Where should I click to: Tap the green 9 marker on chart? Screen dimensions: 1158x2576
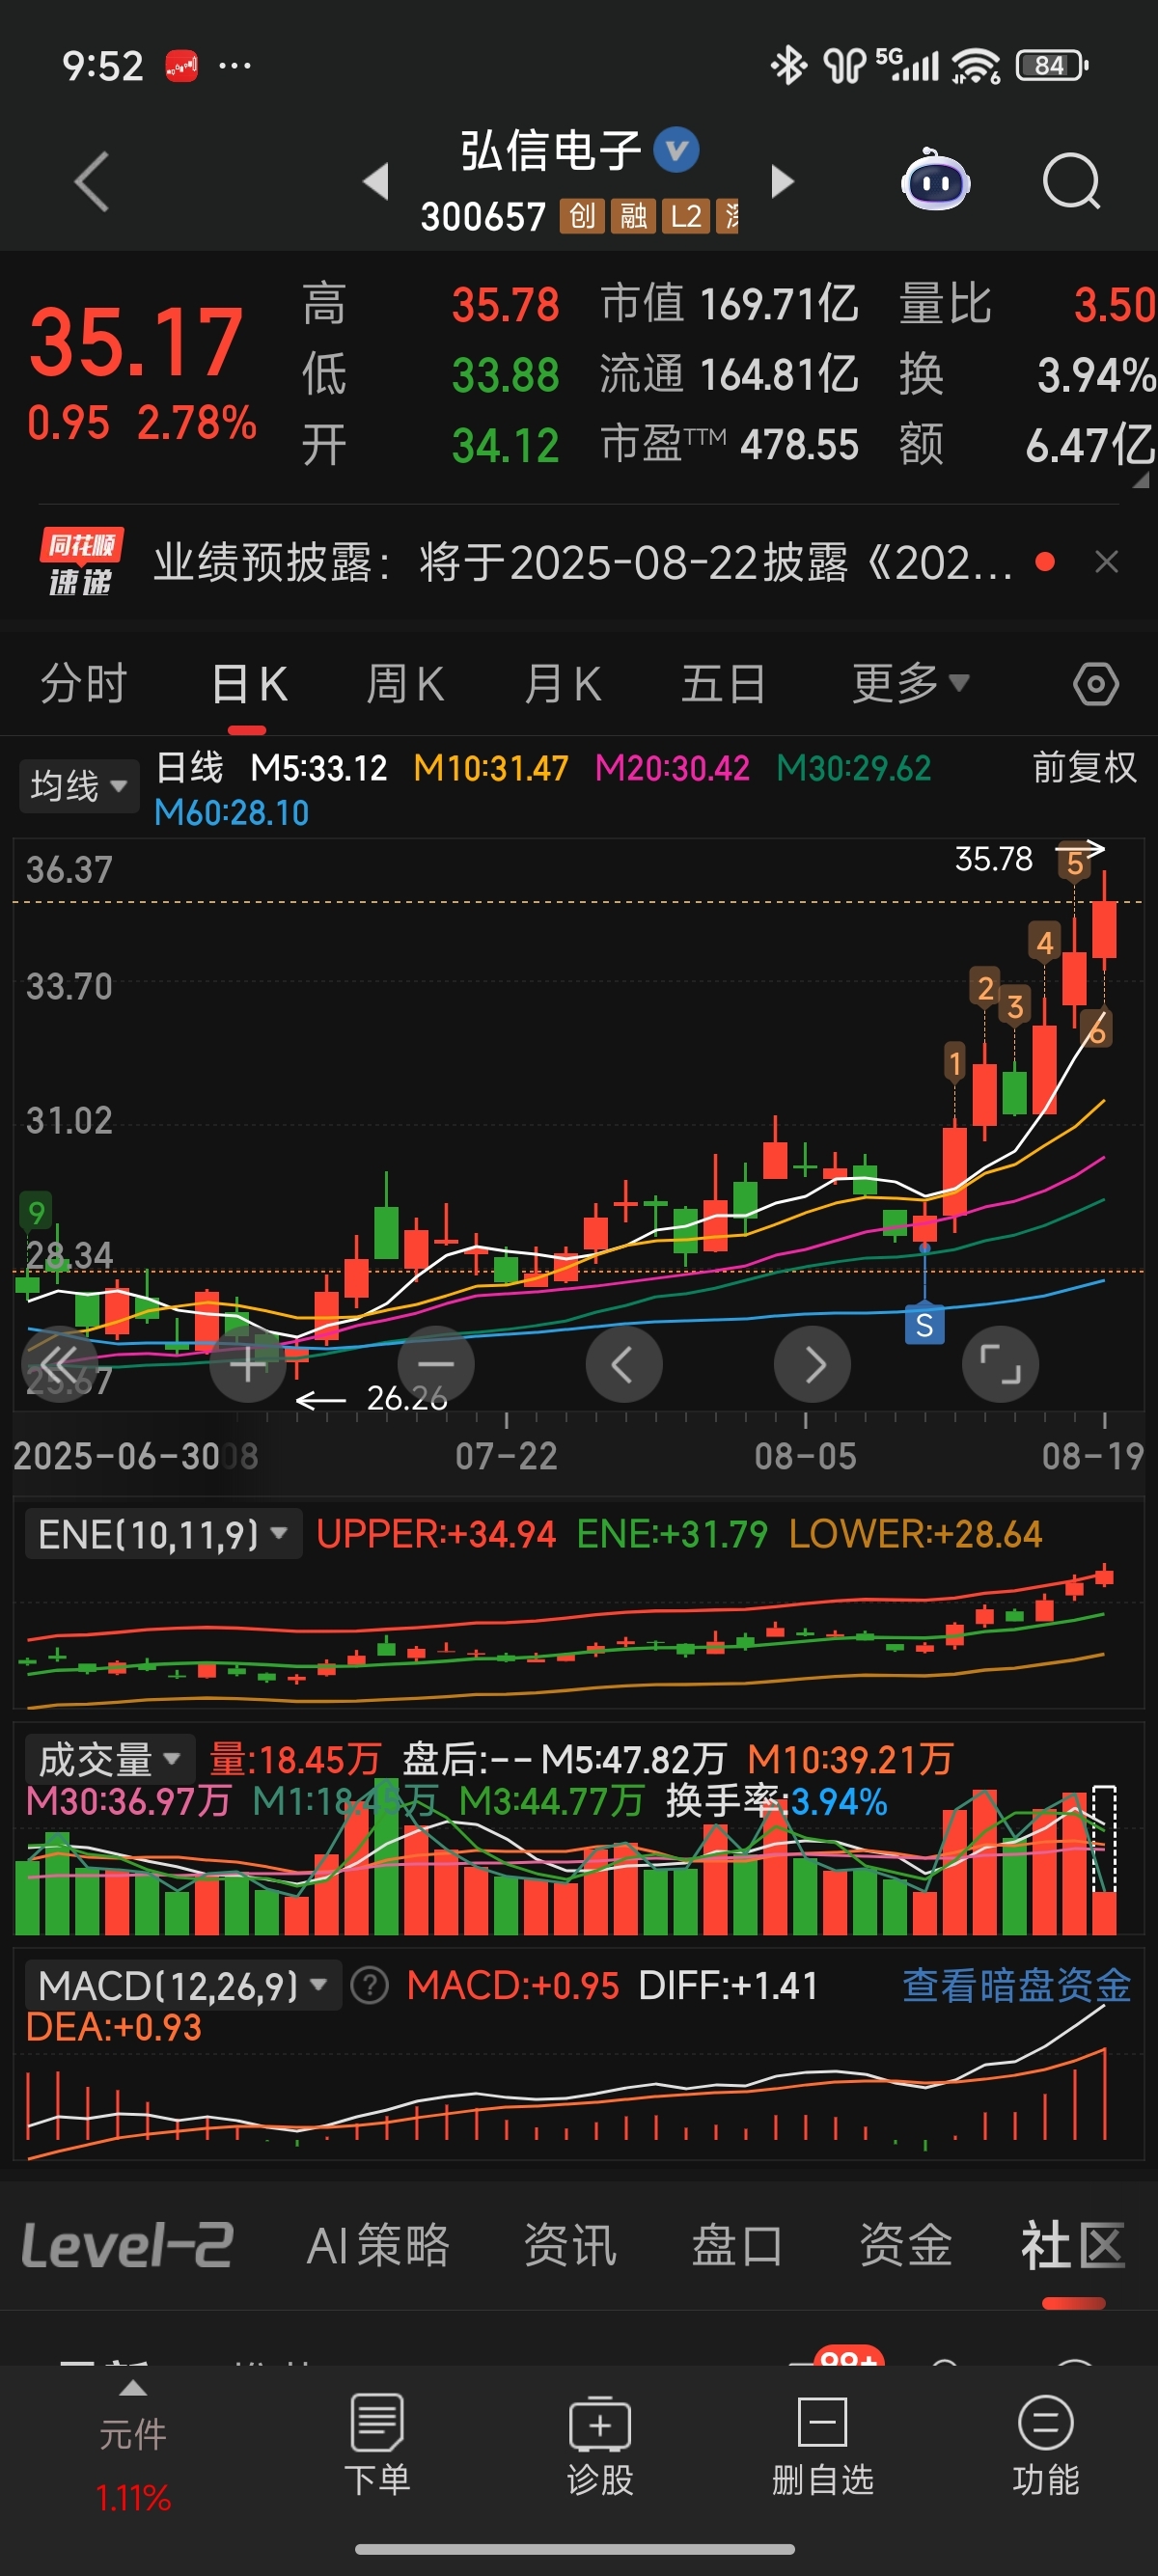click(x=36, y=1213)
